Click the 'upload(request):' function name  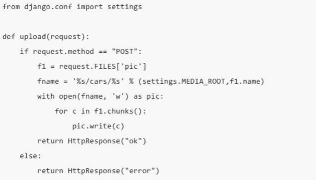point(54,37)
